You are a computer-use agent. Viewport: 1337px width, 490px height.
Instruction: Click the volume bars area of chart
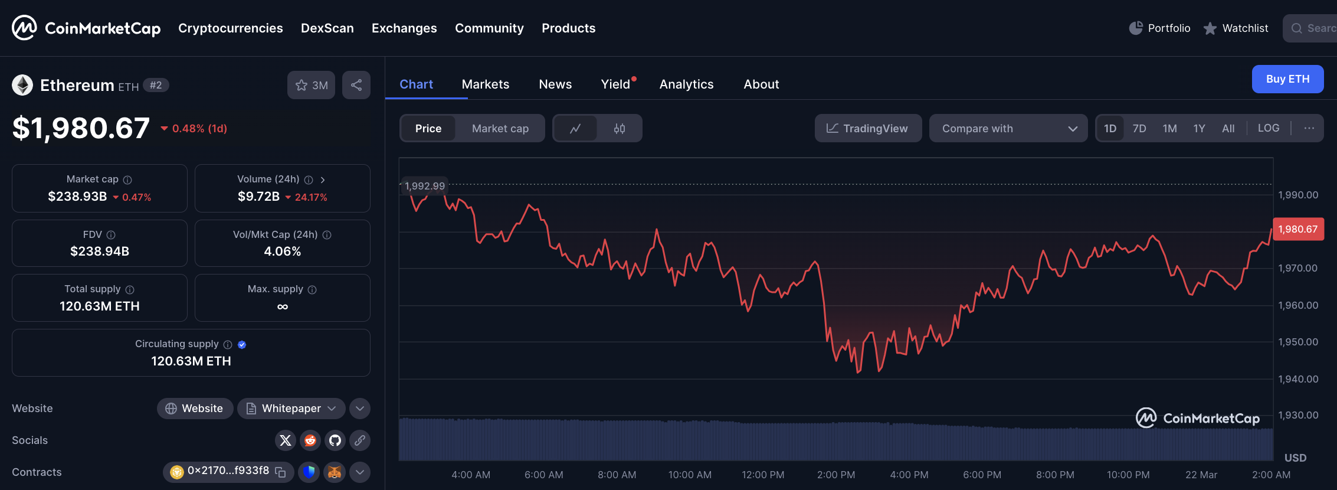tap(836, 439)
